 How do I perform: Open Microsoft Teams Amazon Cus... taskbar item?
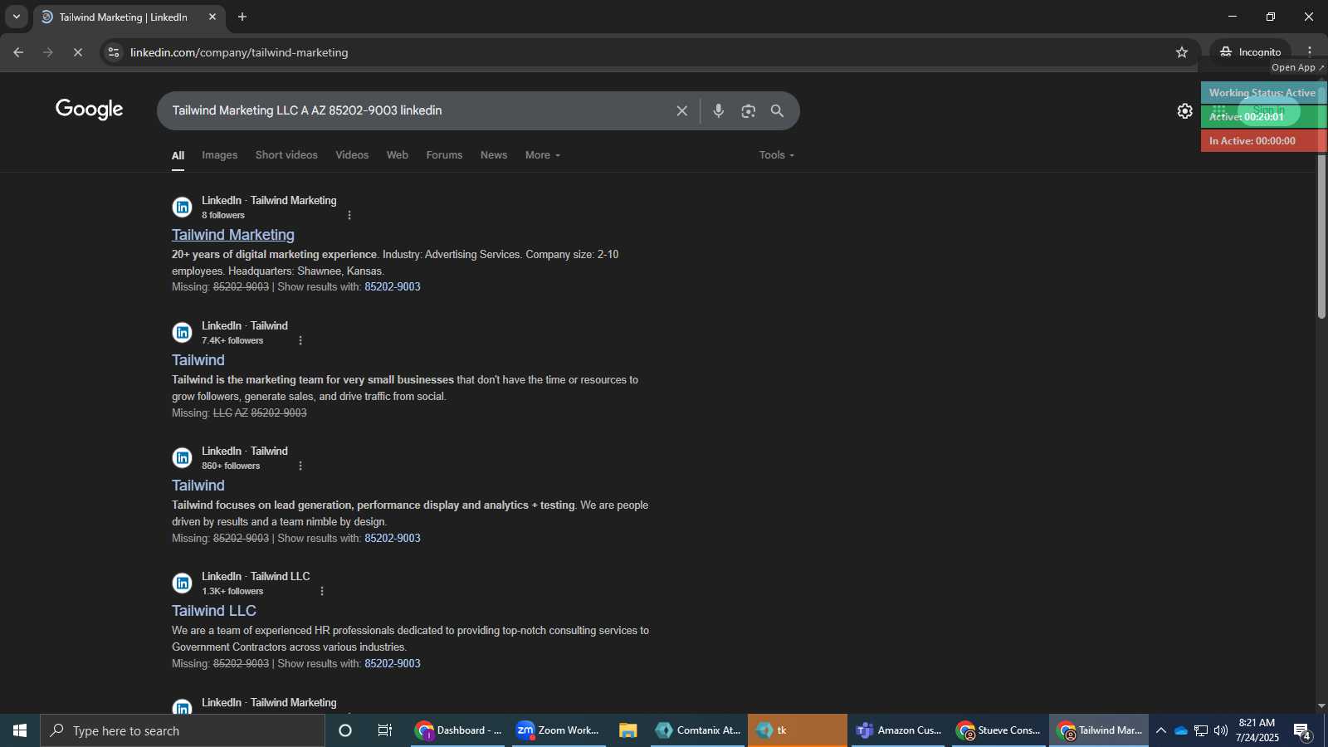[898, 730]
